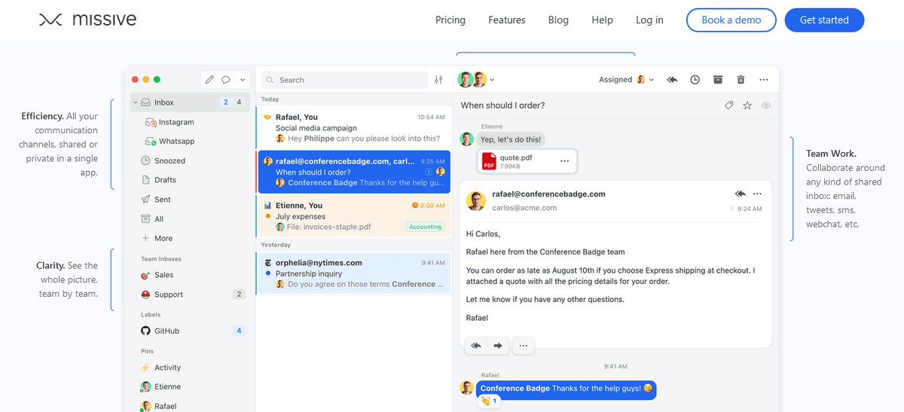Toggle the watch eye icon
The image size is (904, 412).
766,105
